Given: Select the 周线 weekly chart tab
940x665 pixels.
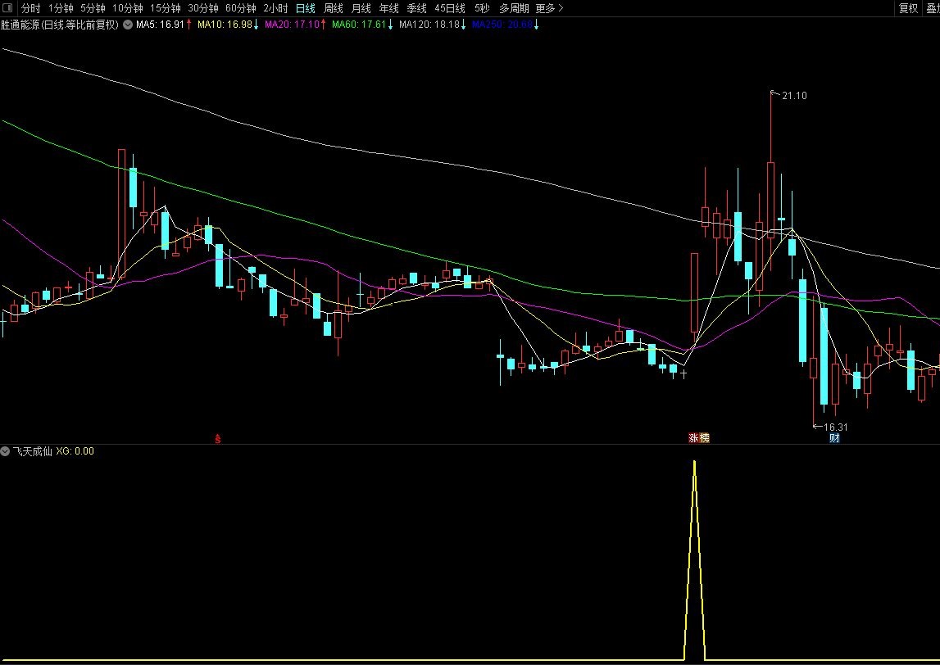Looking at the screenshot, I should (x=334, y=8).
